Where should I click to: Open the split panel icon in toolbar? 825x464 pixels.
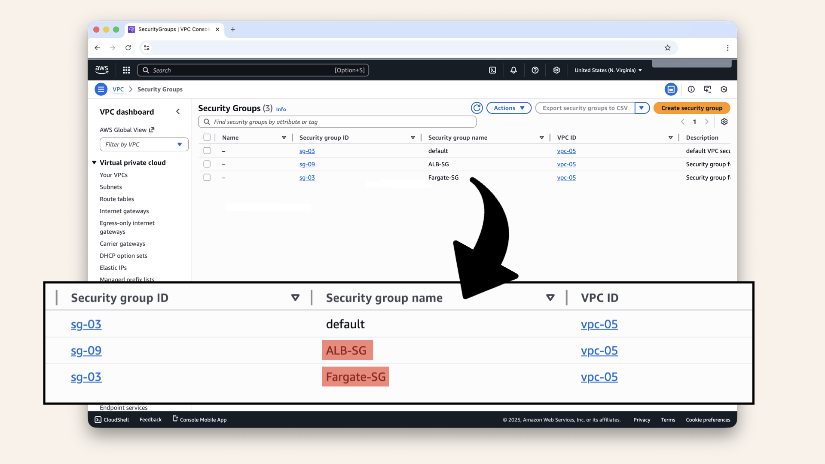671,89
